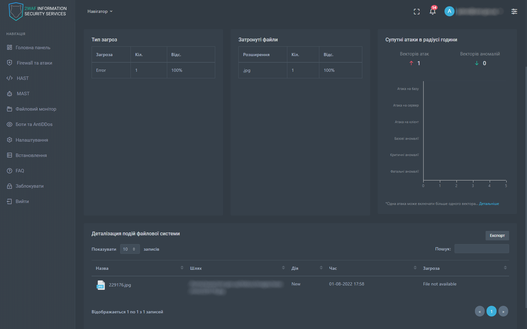Screen dimensions: 527x329
Task: Open the notifications bell with 54 alerts
Action: (x=432, y=11)
